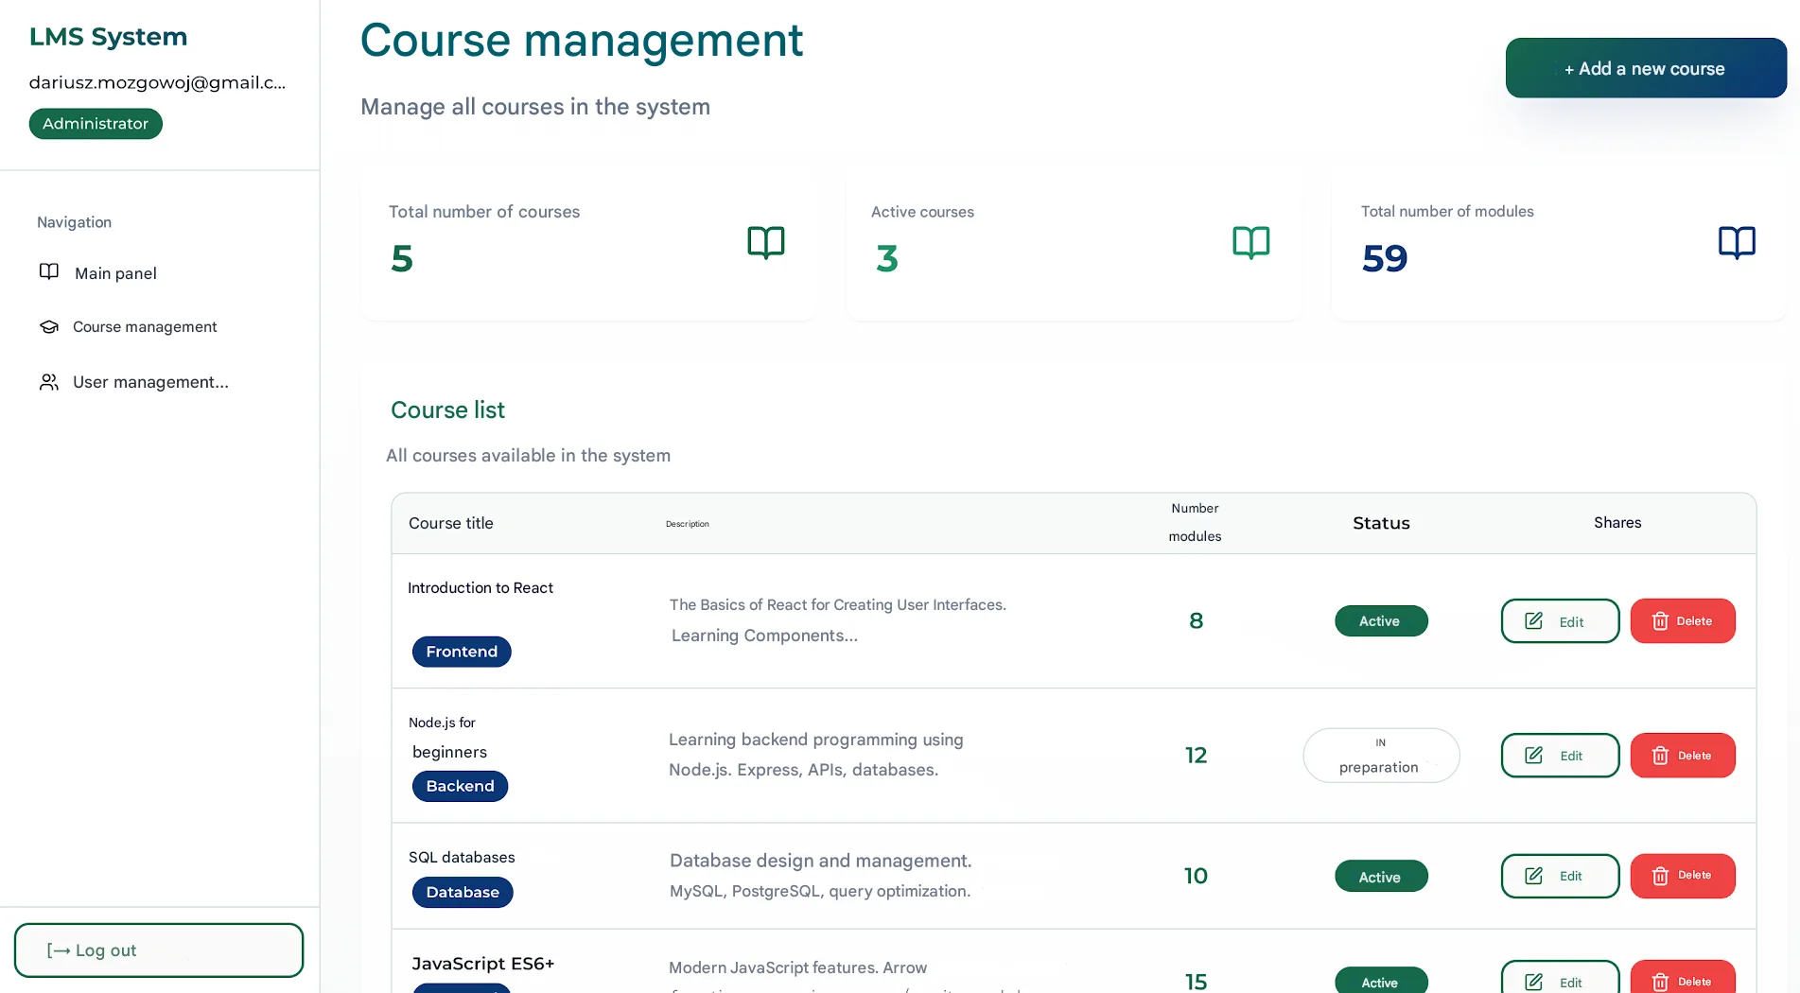Click the trash icon to delete SQL databases
This screenshot has height=993, width=1800.
tap(1660, 876)
